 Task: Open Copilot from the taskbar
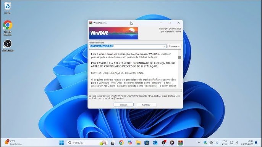[130, 143]
